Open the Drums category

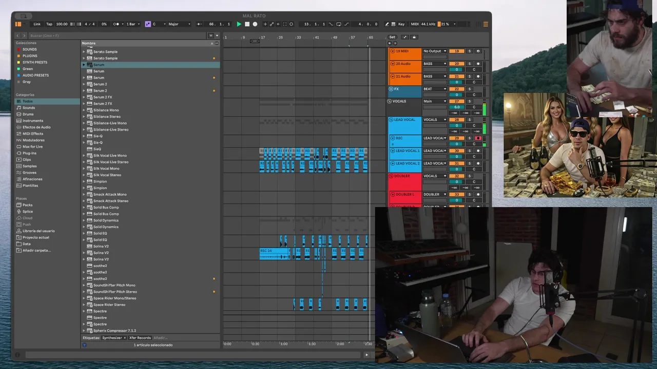[28, 114]
